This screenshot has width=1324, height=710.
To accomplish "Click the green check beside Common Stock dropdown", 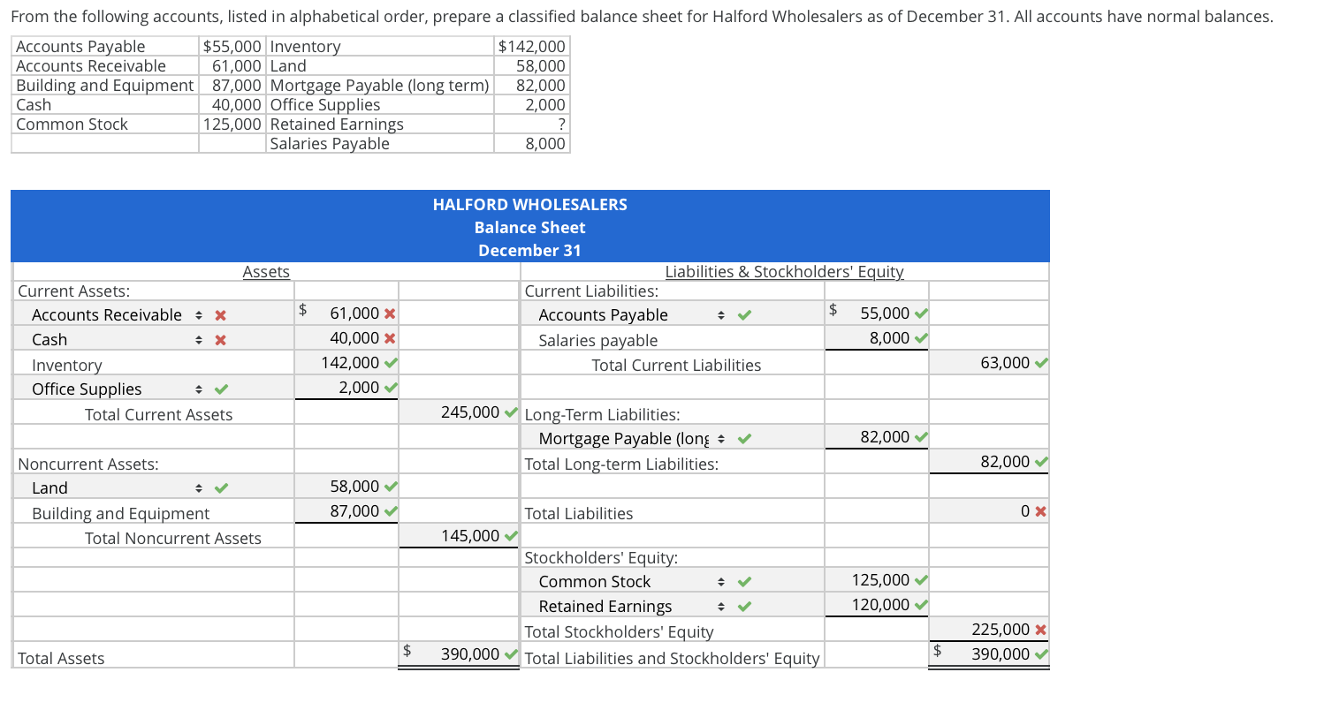I will 745,582.
